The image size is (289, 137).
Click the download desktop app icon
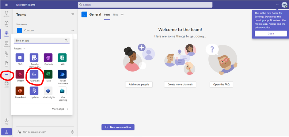pos(6,132)
